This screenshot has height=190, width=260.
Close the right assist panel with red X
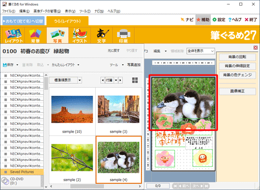(x=255, y=48)
